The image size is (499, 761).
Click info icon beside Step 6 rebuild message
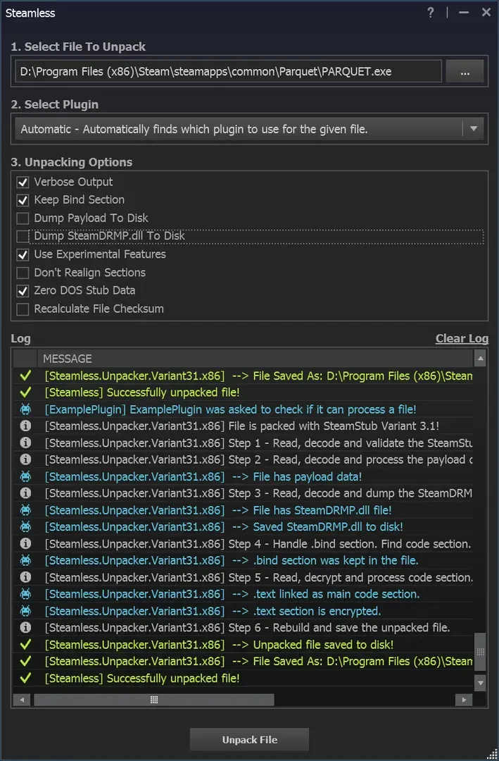[25, 628]
